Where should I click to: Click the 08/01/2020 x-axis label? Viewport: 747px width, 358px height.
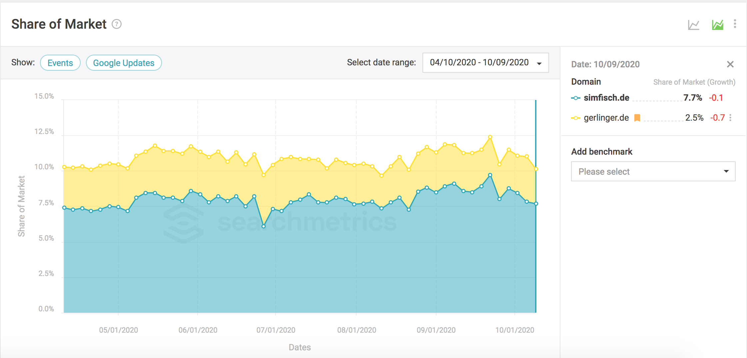[357, 330]
